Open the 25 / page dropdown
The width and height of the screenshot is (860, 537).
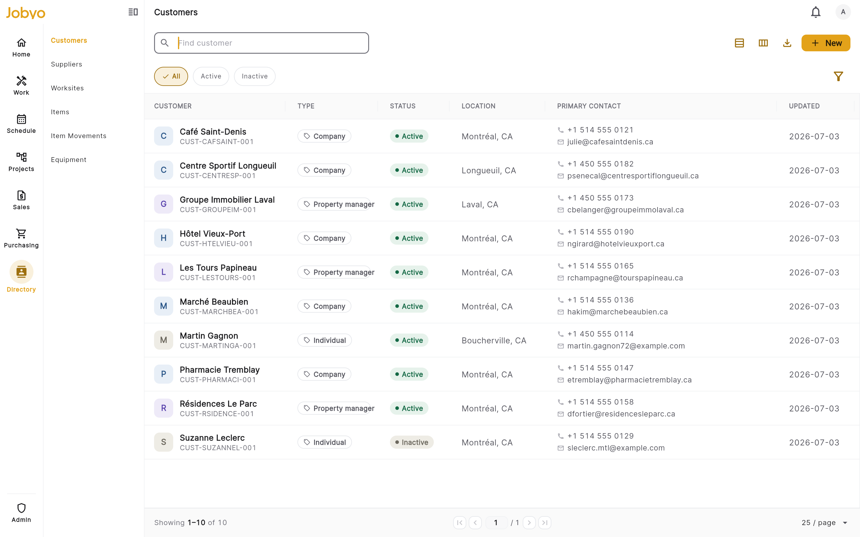click(824, 522)
